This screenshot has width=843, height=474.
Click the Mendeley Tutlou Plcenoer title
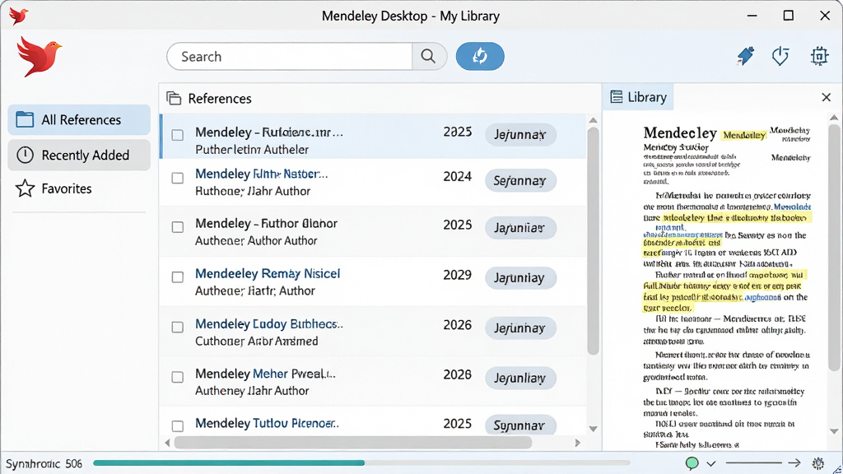pyautogui.click(x=267, y=424)
